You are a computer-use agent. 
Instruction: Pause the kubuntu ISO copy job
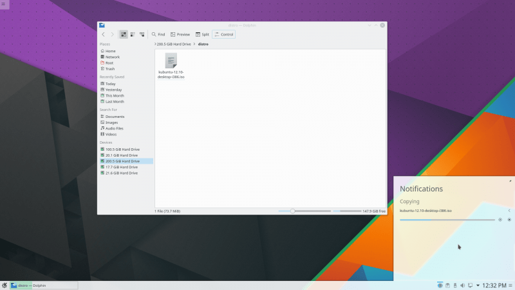click(500, 220)
